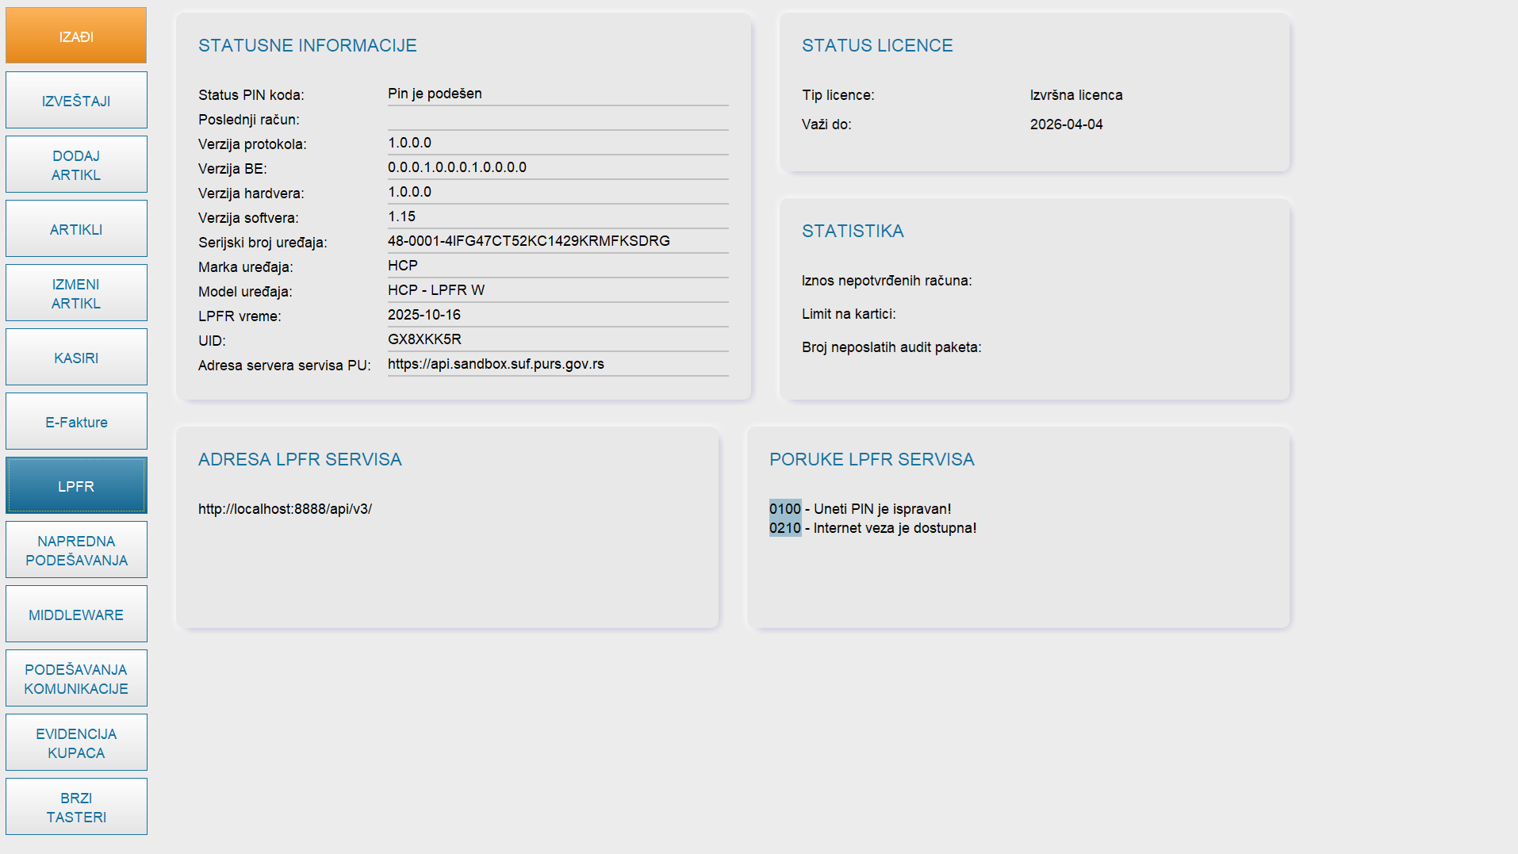Image resolution: width=1518 pixels, height=854 pixels.
Task: Click the UID value GX8XKK5R
Action: [x=424, y=339]
